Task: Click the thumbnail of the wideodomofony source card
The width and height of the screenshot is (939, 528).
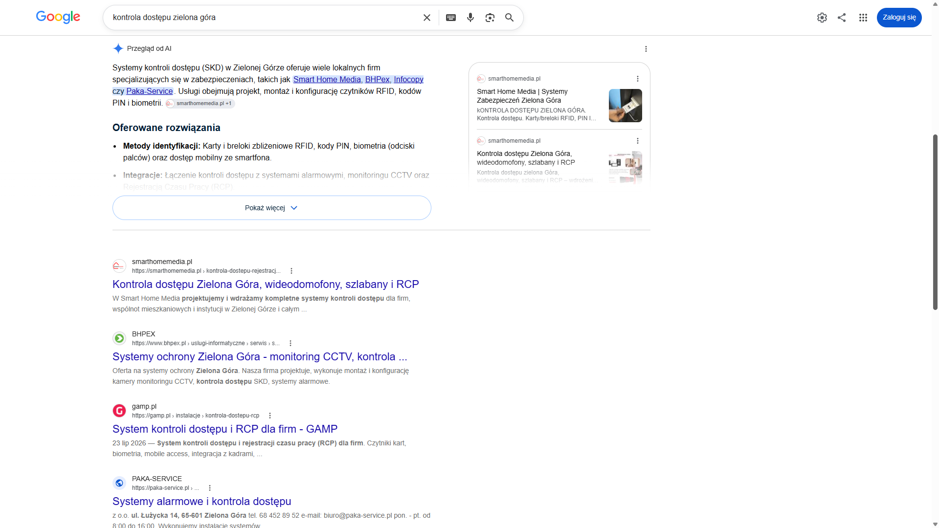Action: tap(626, 168)
